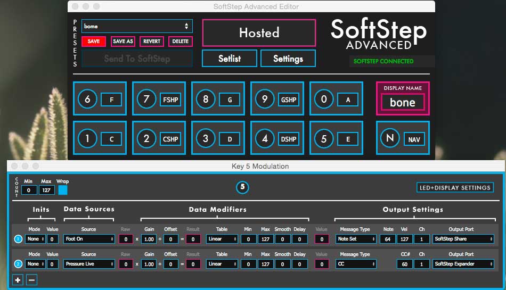Open the Settings view
506x290 pixels.
[288, 59]
